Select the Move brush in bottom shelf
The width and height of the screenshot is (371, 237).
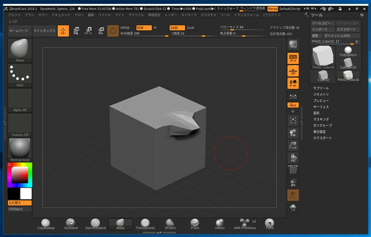(120, 224)
